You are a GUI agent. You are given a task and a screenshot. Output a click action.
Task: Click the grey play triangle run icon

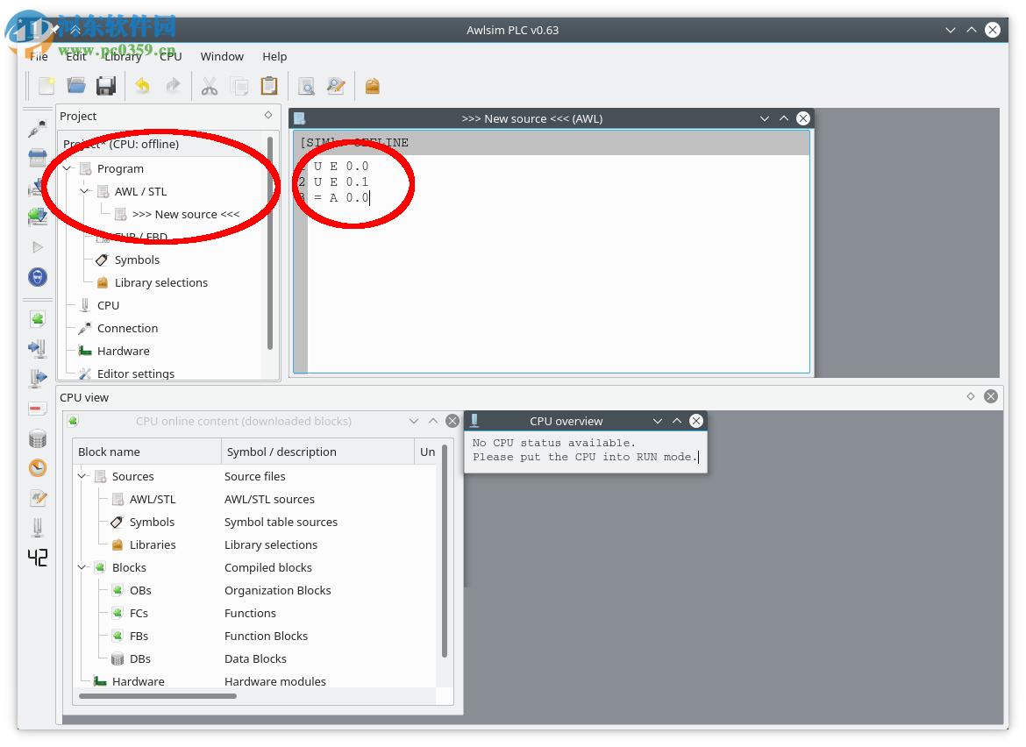pos(38,246)
